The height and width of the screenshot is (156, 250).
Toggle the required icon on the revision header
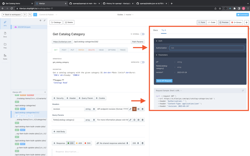(x=134, y=109)
